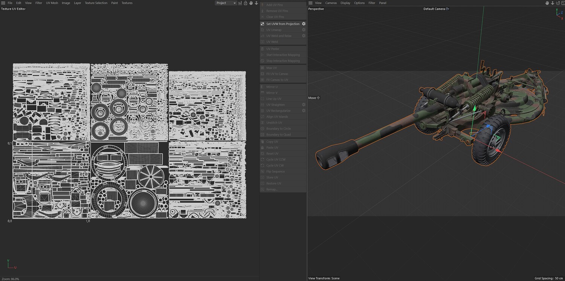The width and height of the screenshot is (565, 281).
Task: Click the Max UV icon
Action: click(x=263, y=68)
